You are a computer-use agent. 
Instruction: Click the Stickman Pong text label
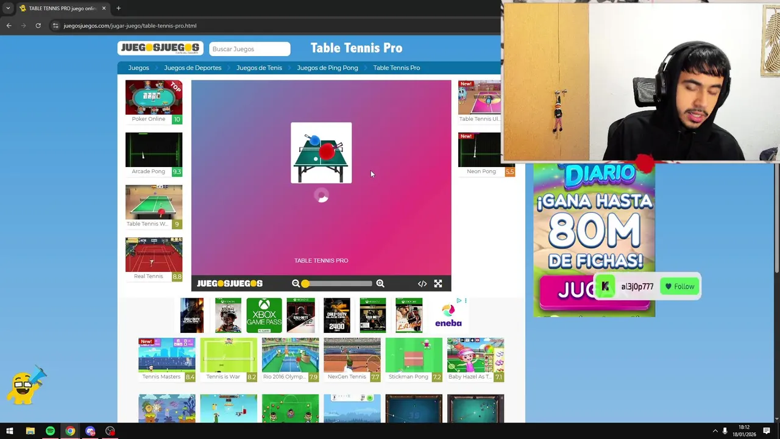(x=408, y=377)
